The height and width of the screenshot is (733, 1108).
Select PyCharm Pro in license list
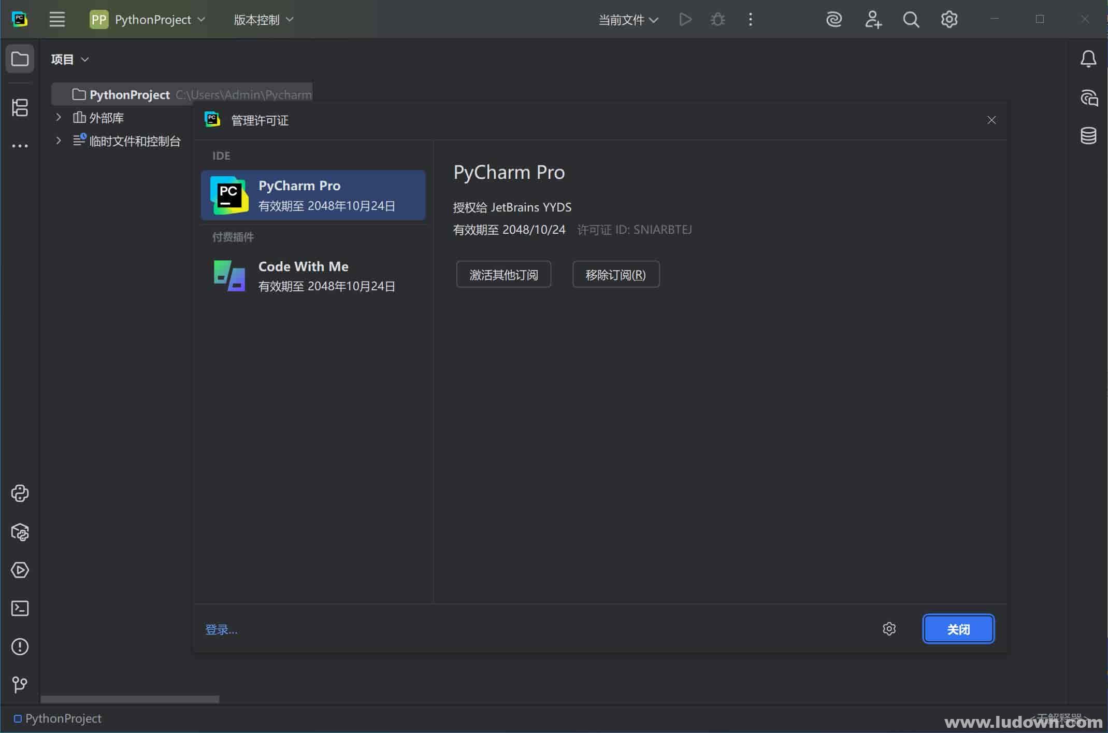click(313, 195)
